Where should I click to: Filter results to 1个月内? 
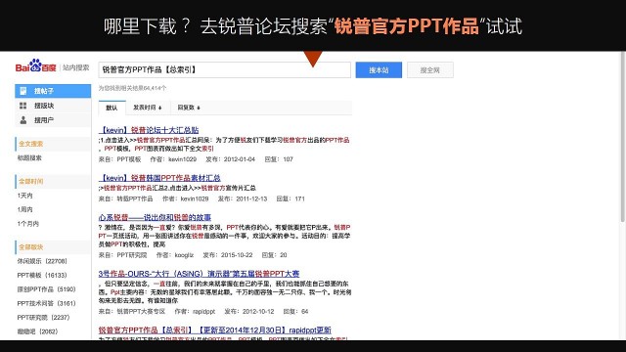pyautogui.click(x=28, y=224)
